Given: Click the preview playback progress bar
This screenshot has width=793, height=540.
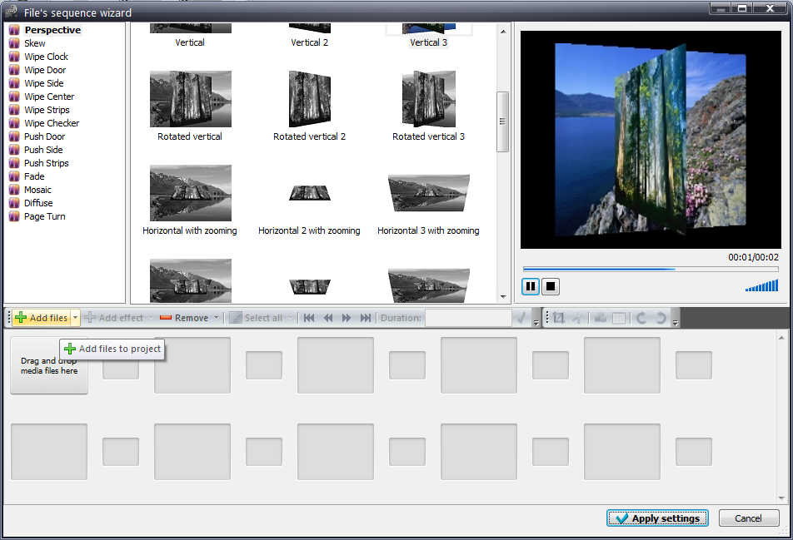Looking at the screenshot, I should click(650, 269).
